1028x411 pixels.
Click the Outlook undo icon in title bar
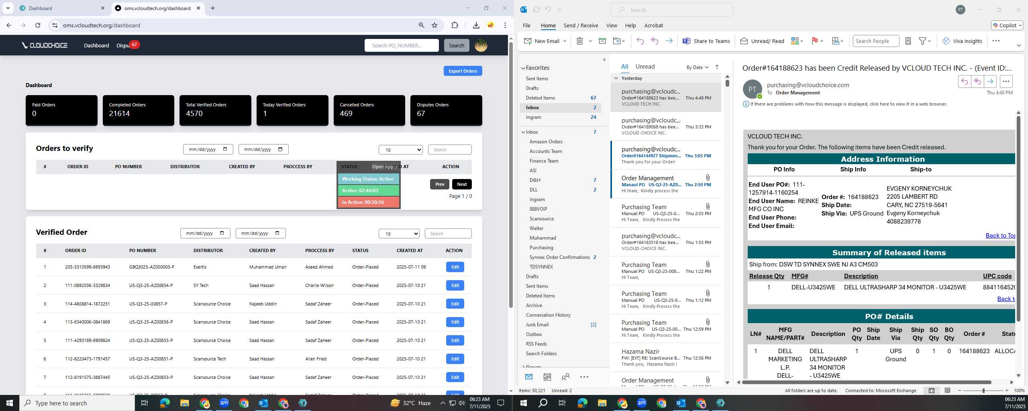click(548, 10)
